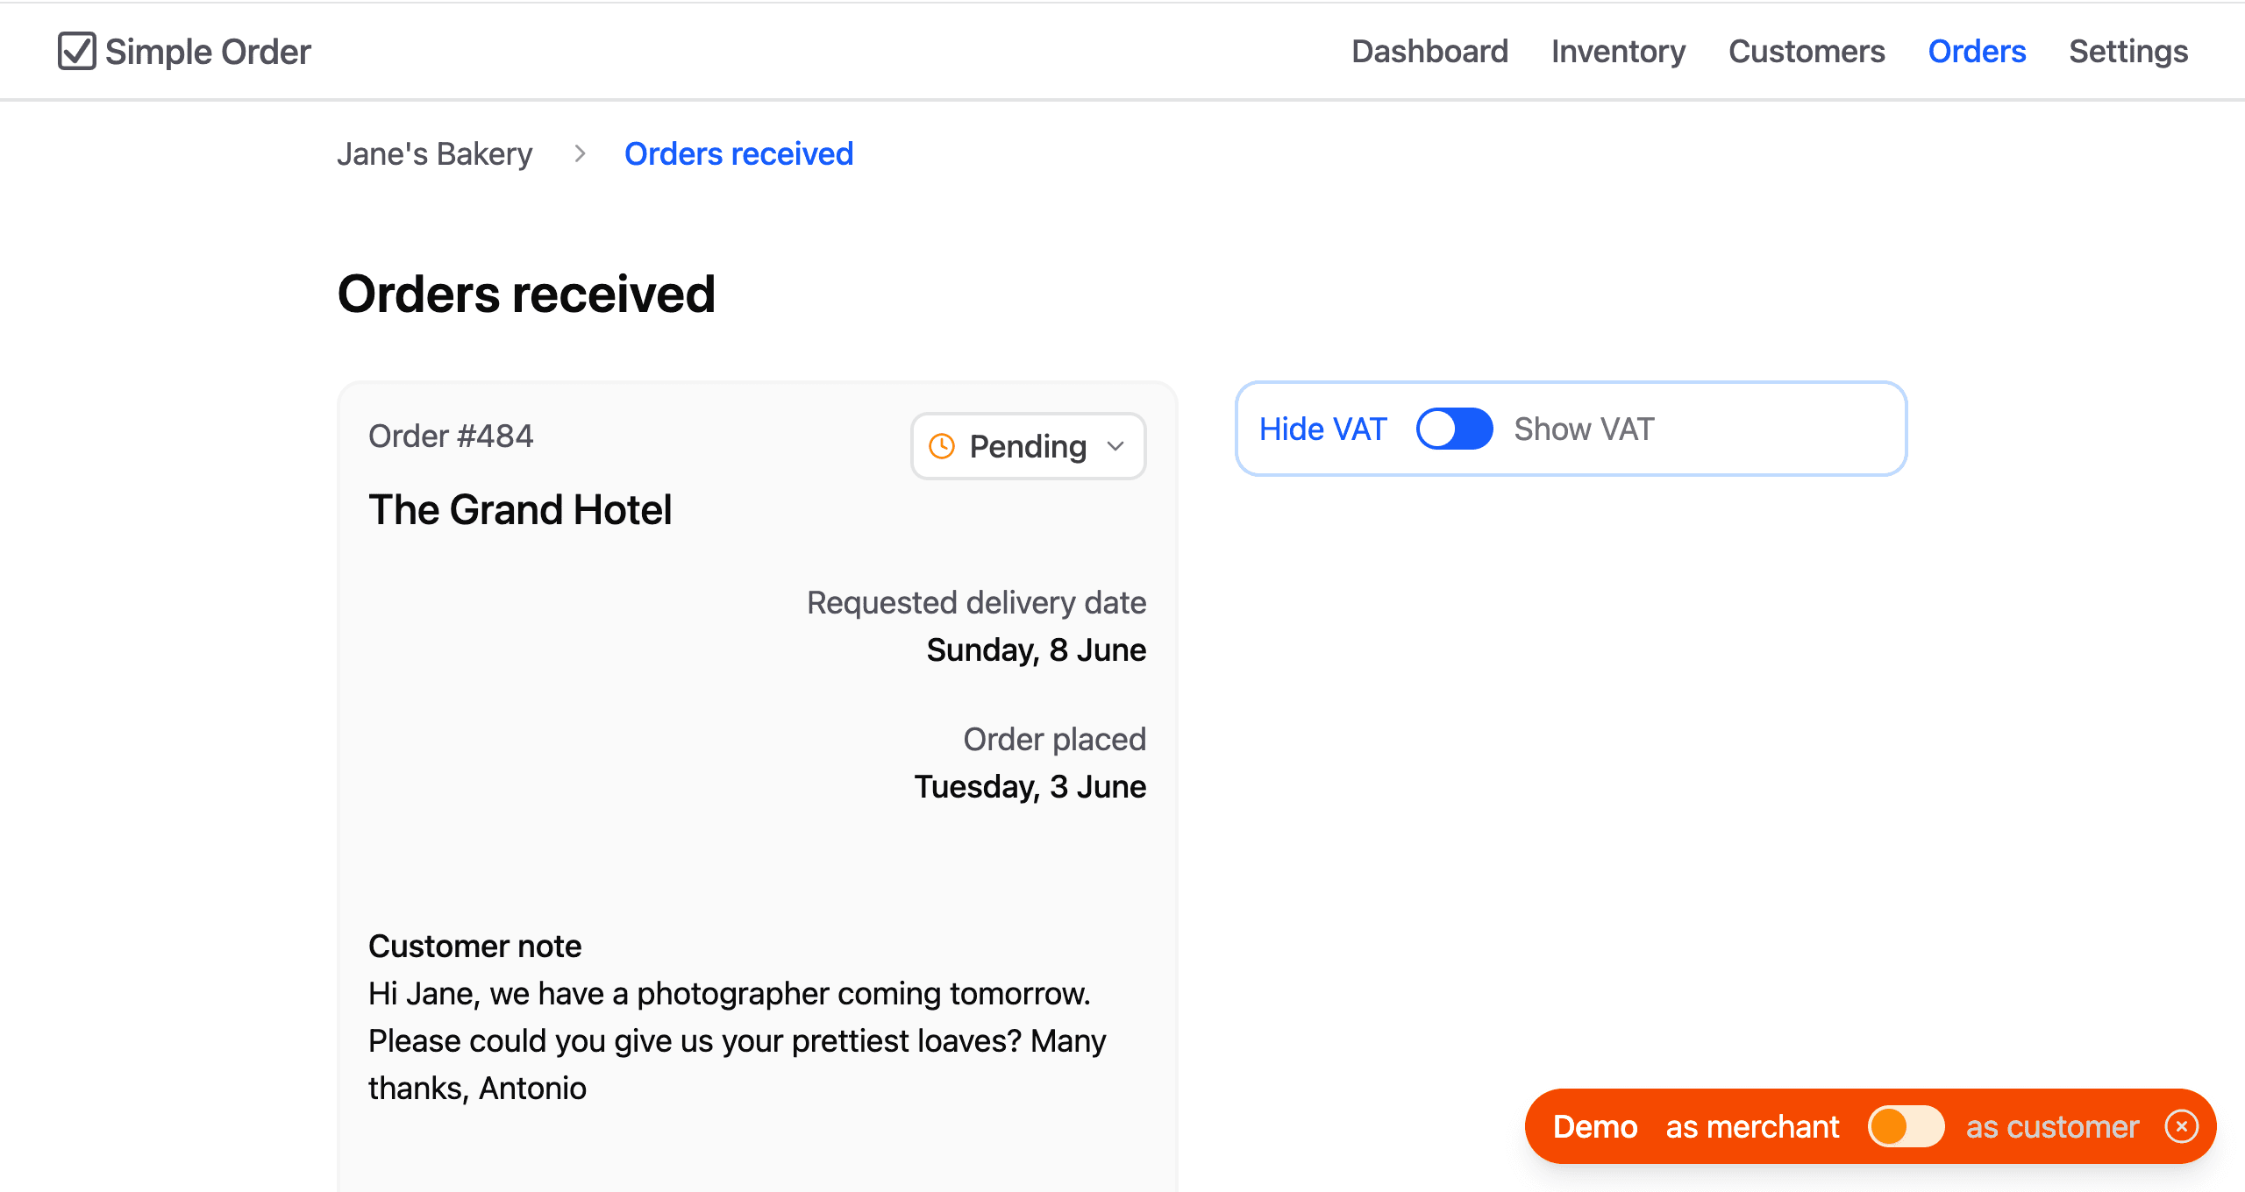The width and height of the screenshot is (2245, 1192).
Task: Click Hide VAT label
Action: click(x=1322, y=429)
